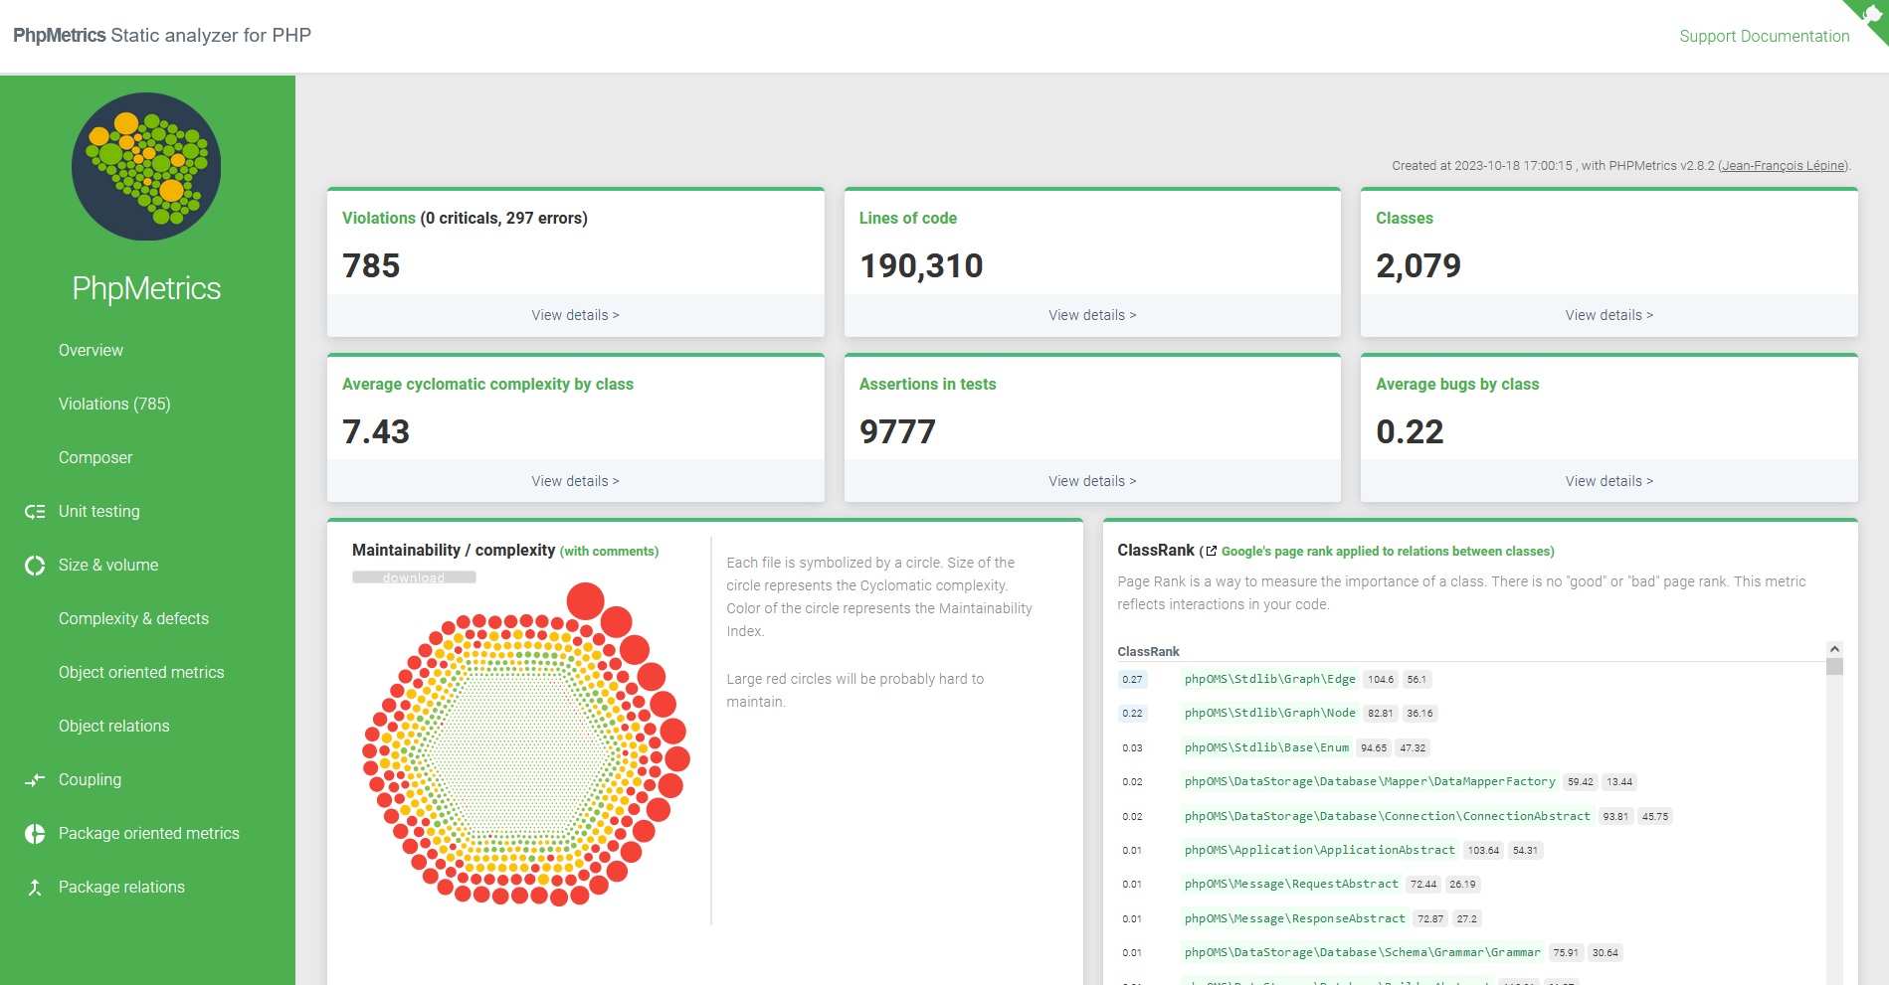The height and width of the screenshot is (985, 1889).
Task: Click the Size & volume circle icon
Action: (35, 566)
